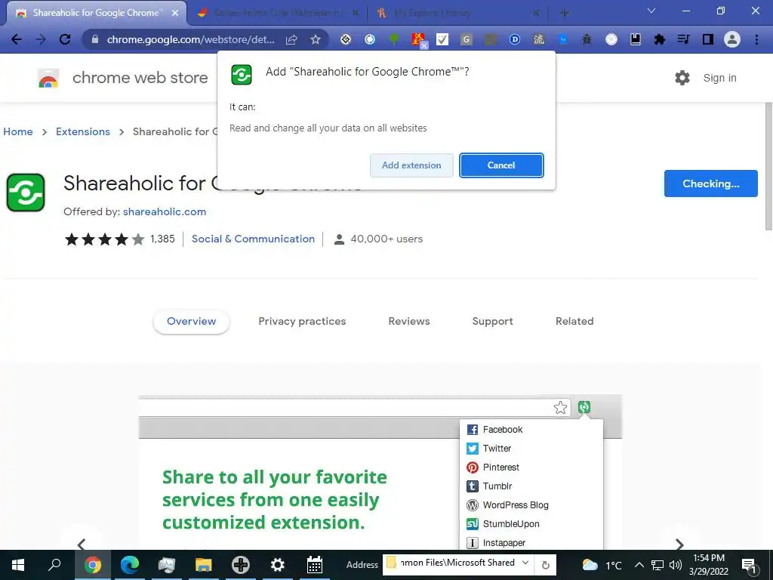Open a new browser tab

click(565, 13)
